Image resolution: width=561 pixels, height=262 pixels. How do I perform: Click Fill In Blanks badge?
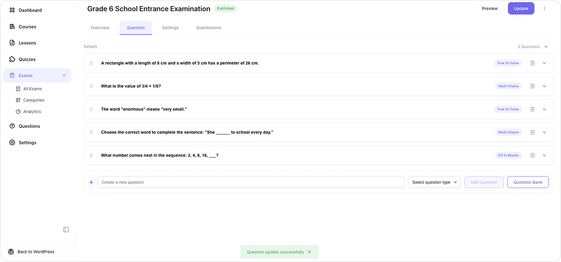tap(508, 155)
